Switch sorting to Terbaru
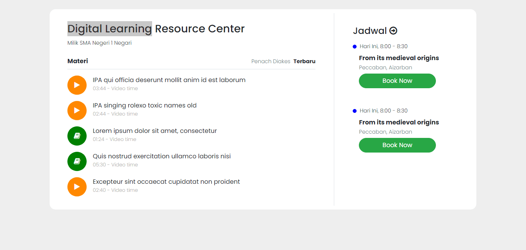Image resolution: width=526 pixels, height=250 pixels. [x=304, y=61]
